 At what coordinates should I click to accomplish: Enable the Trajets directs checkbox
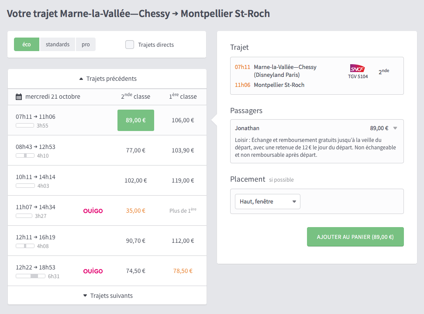pos(130,44)
